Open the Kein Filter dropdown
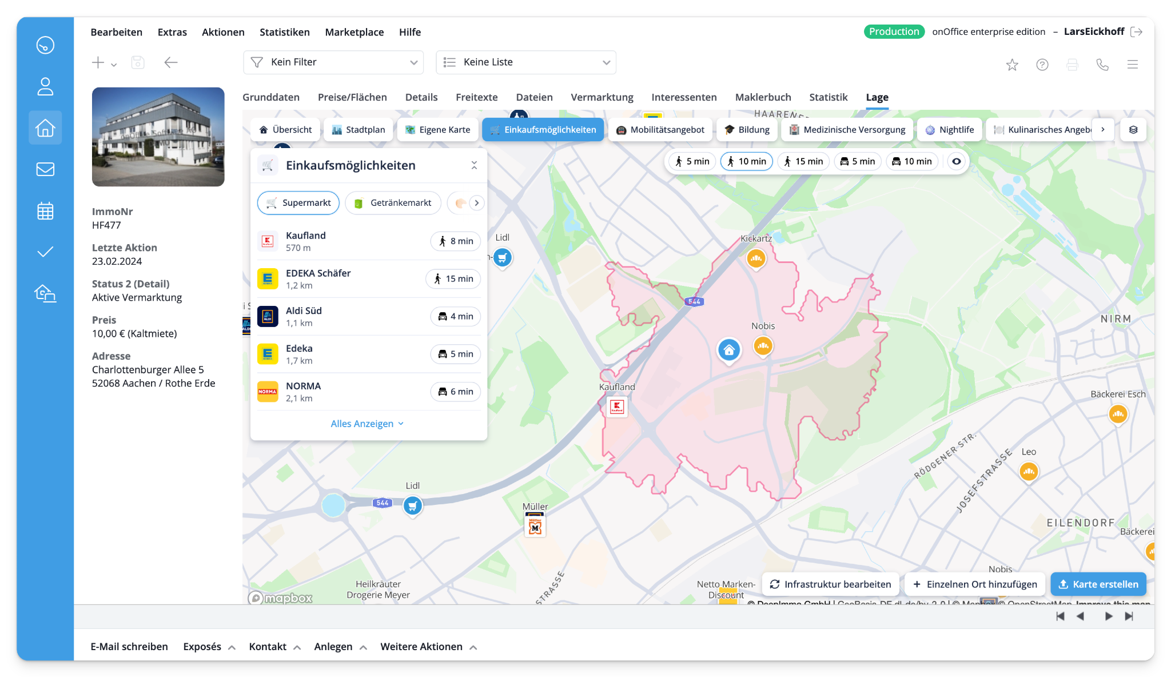Viewport: 1171px width, 677px height. click(333, 62)
